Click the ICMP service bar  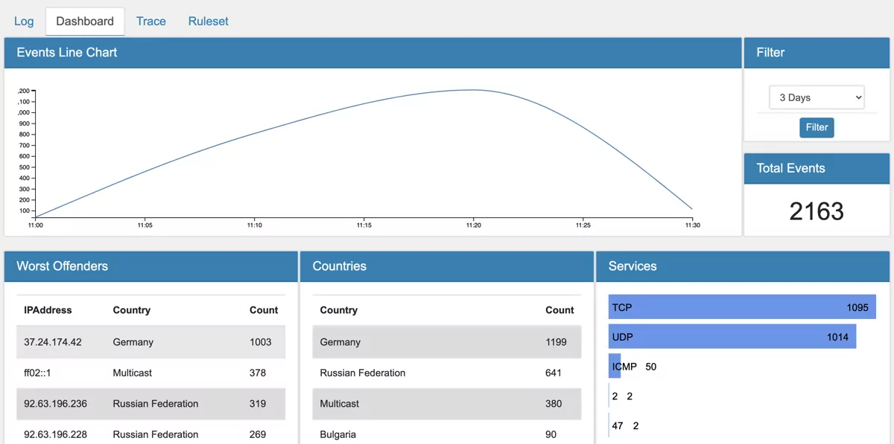coord(614,366)
